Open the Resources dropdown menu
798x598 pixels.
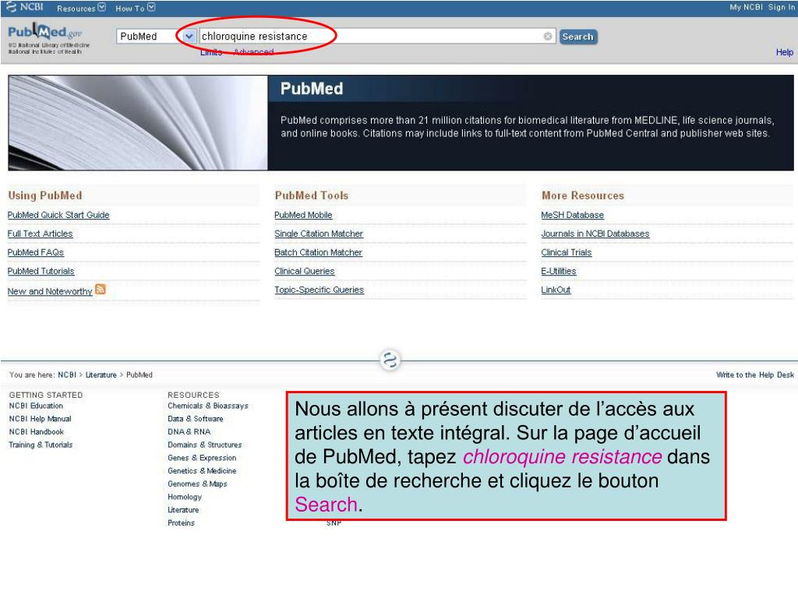point(81,8)
